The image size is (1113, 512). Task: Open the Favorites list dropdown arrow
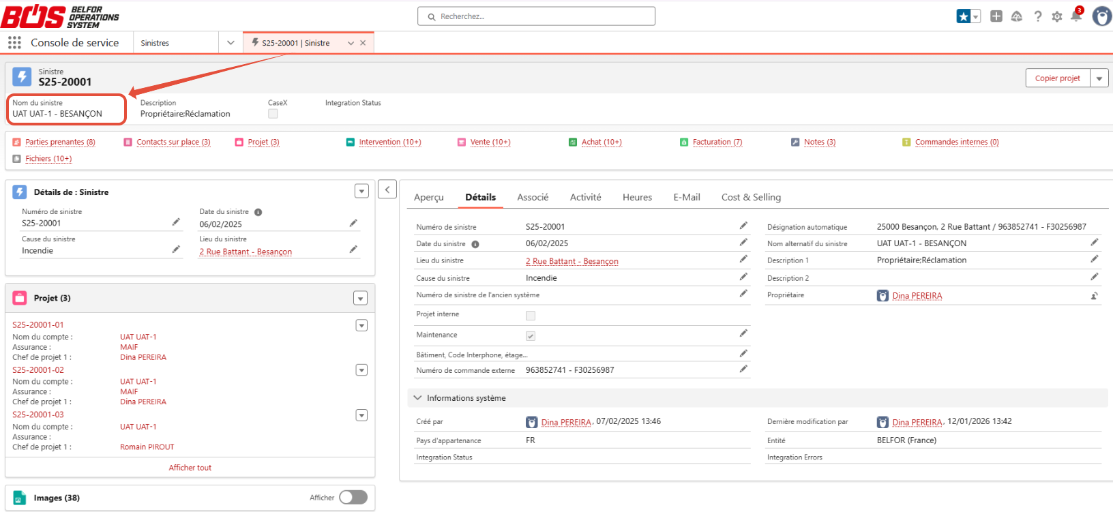(x=976, y=16)
